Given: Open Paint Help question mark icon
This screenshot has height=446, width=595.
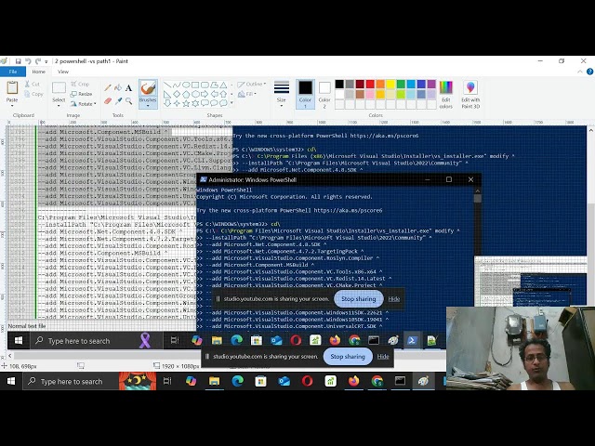Looking at the screenshot, I should point(589,72).
